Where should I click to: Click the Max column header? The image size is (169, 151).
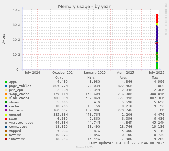tap(156, 78)
